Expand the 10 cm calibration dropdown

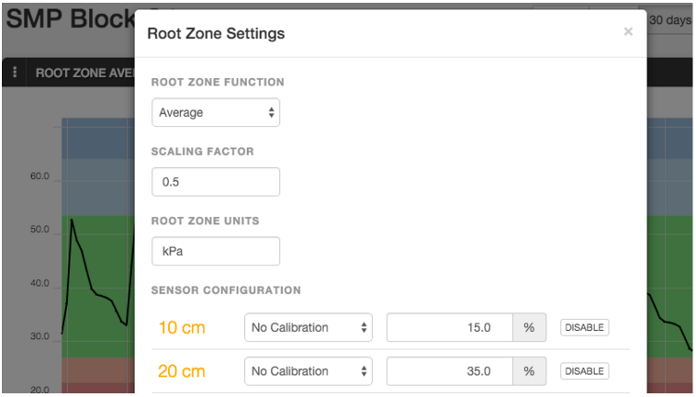click(x=309, y=327)
